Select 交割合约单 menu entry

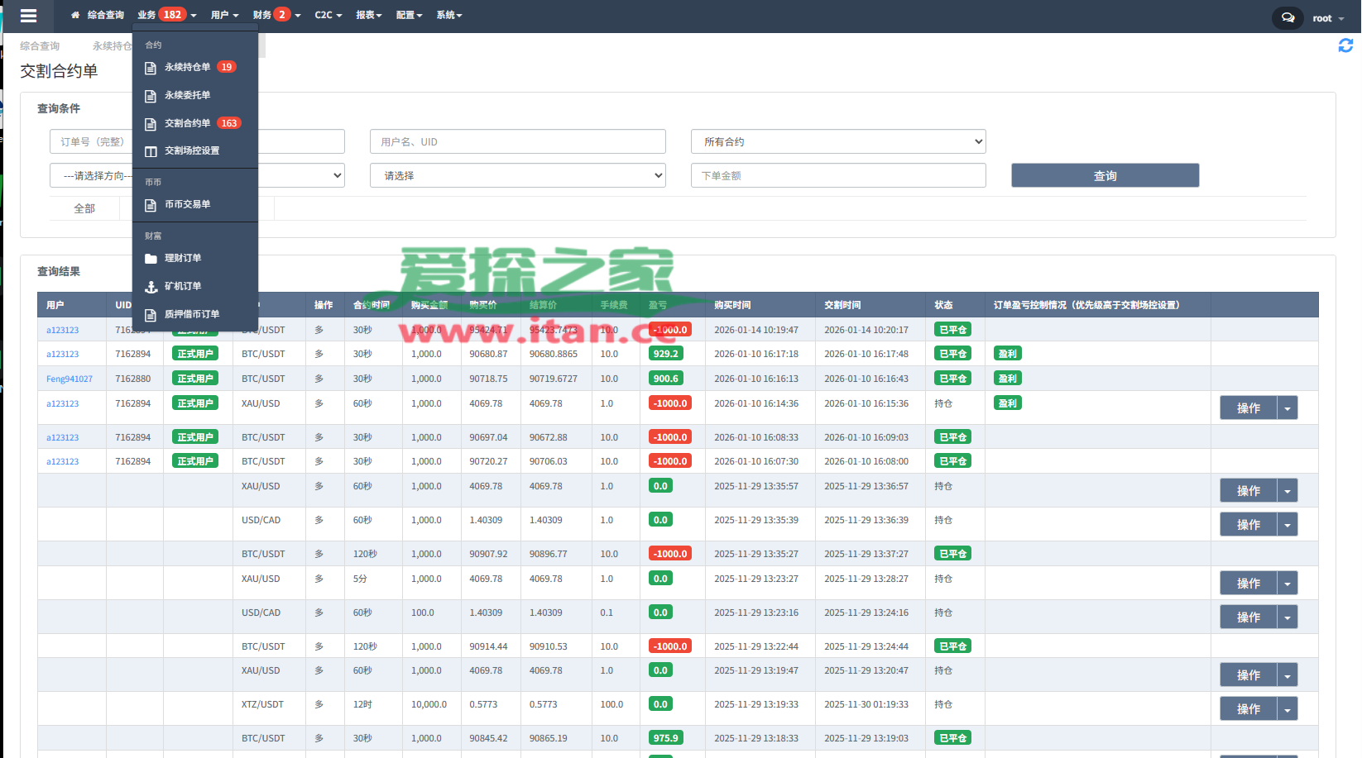187,123
